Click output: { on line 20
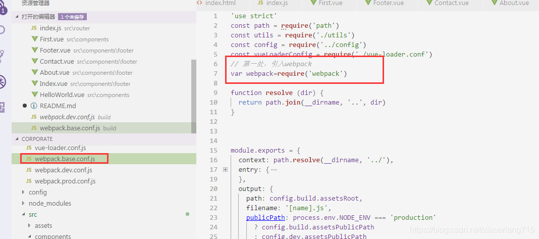This screenshot has height=239, width=539. click(x=256, y=188)
